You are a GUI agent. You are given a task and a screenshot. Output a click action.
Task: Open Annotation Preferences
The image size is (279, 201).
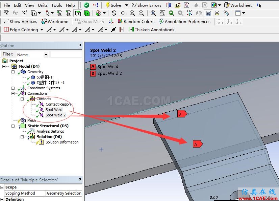184,22
